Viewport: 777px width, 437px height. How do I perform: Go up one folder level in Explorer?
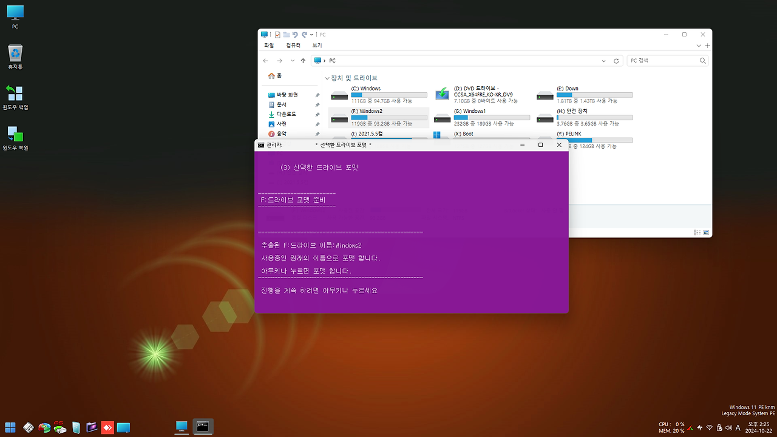pyautogui.click(x=303, y=61)
